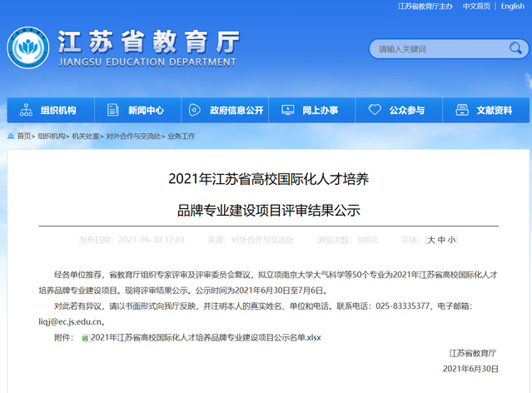532x393 pixels.
Task: Click 机关处室 in the breadcrumb
Action: click(x=86, y=136)
